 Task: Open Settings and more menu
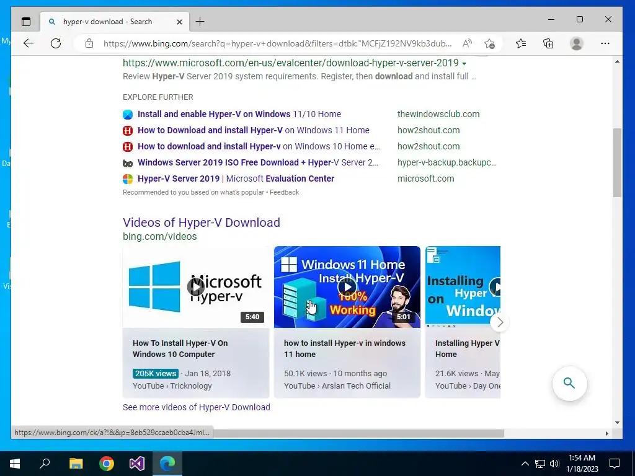pos(605,43)
